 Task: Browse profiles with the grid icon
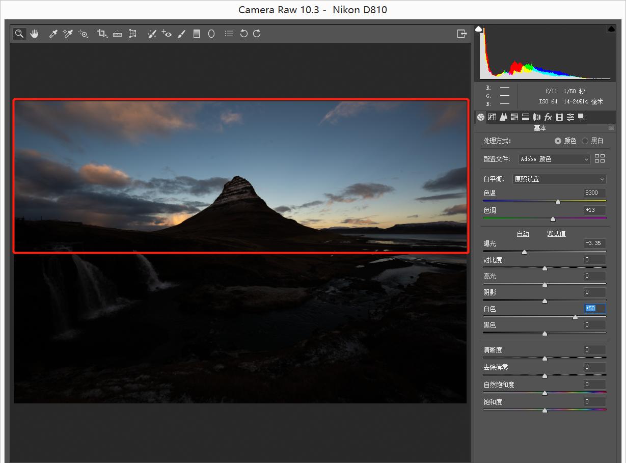[x=600, y=159]
